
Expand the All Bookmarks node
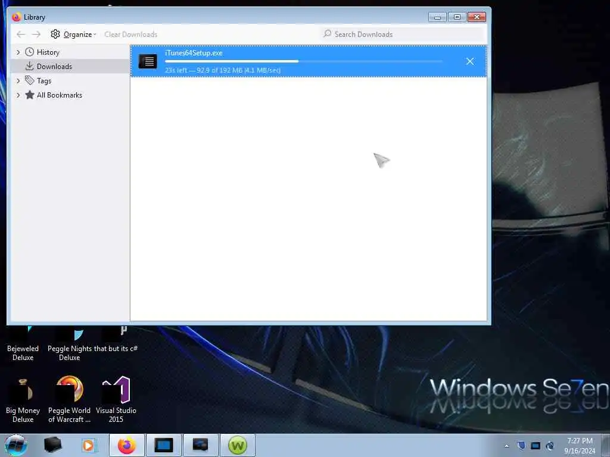(x=18, y=95)
